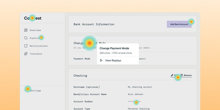The image size is (220, 110).
Task: Open the Transfers section
Action: [36, 54]
